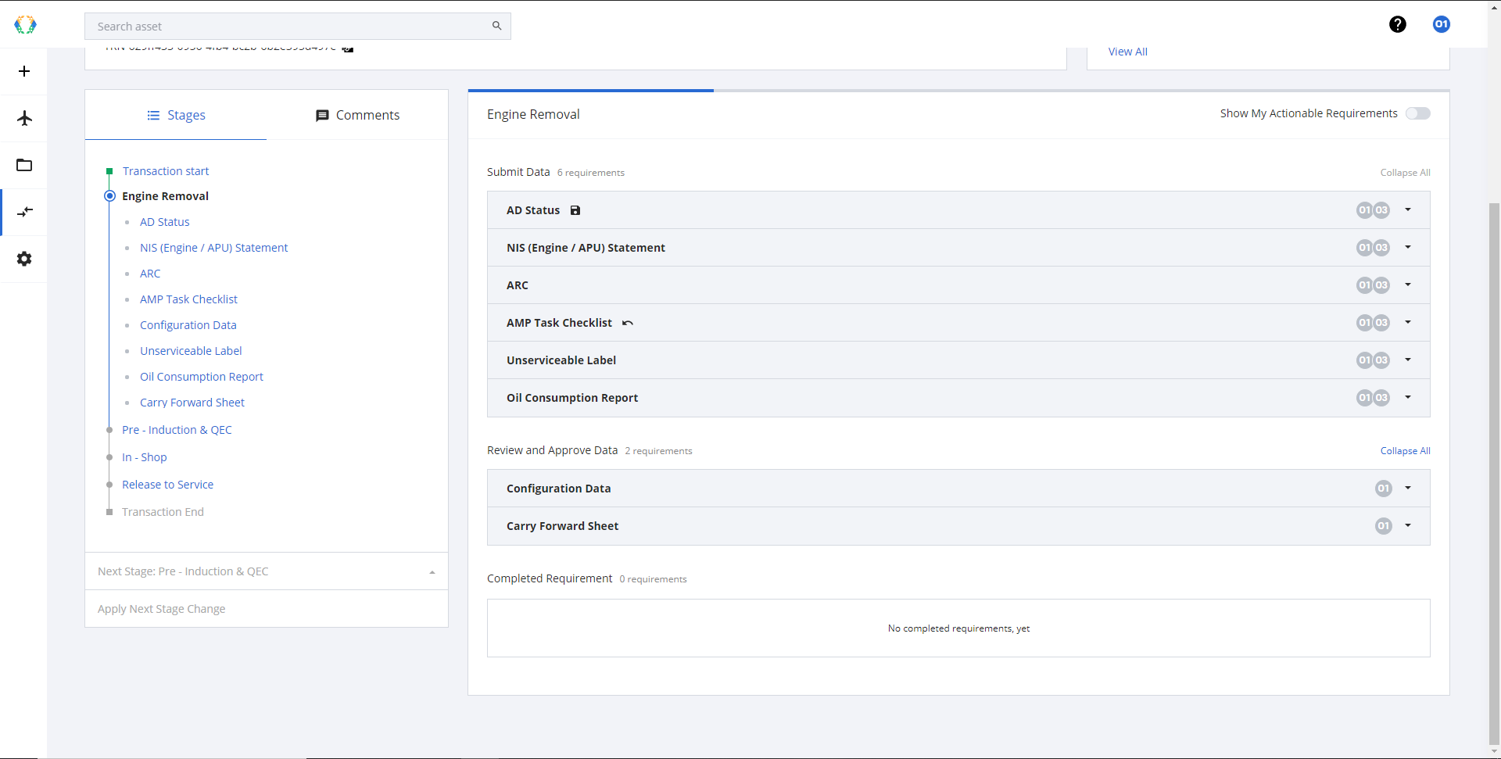The image size is (1501, 759).
Task: Click the Search asset input field
Action: (x=298, y=26)
